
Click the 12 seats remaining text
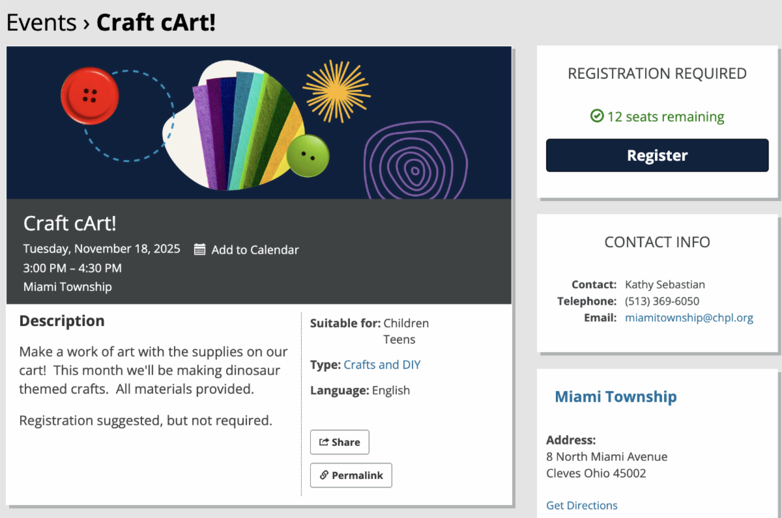tap(665, 117)
